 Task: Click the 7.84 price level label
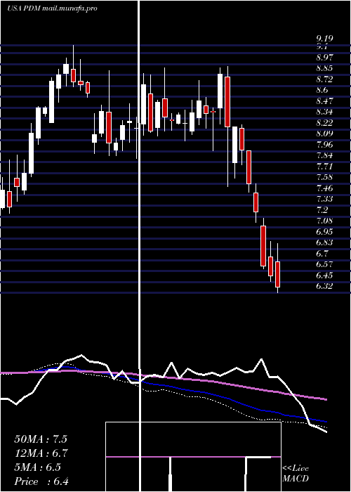(x=324, y=155)
